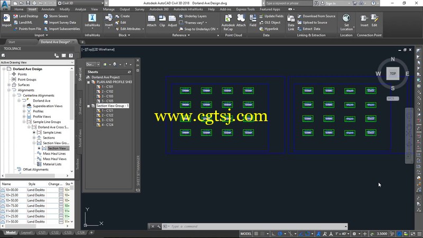Click Hyperlink in the Data panel
This screenshot has width=423, height=238.
269,29
